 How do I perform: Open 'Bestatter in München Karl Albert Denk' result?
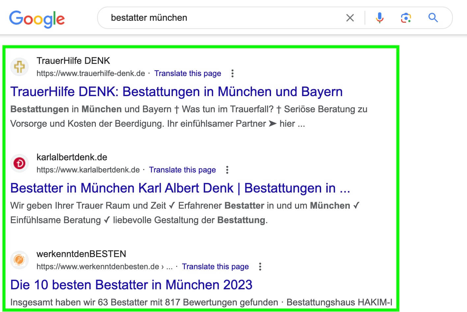click(180, 188)
